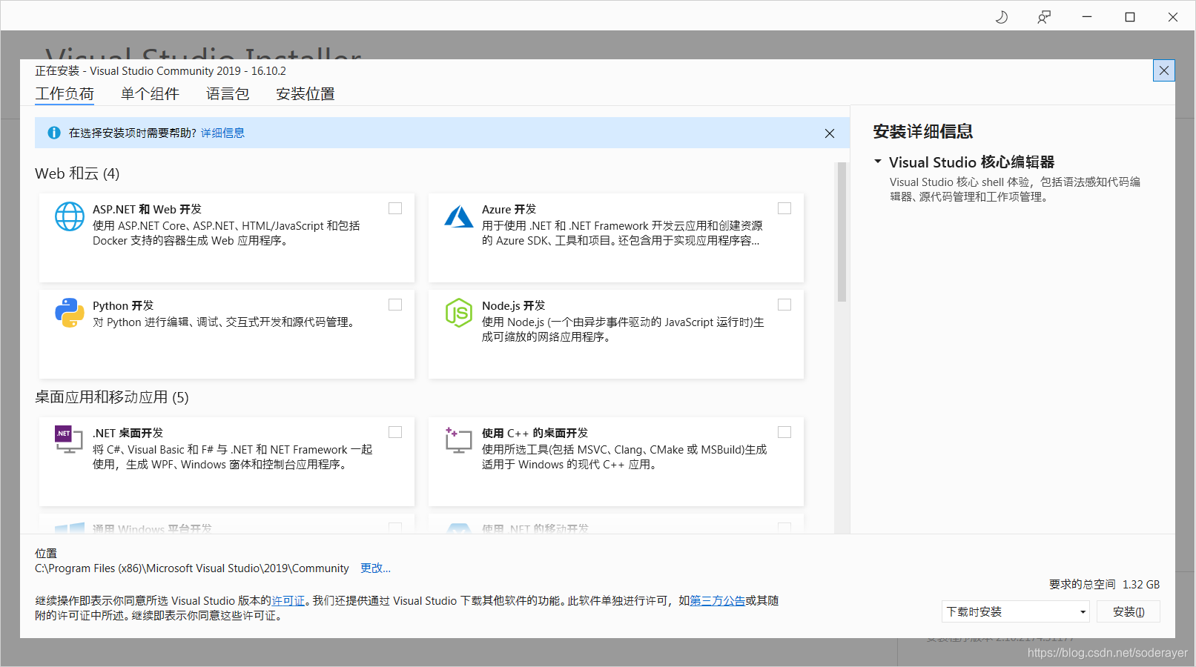
Task: Click the 要求的总空间 1.32 GB text
Action: tap(1104, 584)
